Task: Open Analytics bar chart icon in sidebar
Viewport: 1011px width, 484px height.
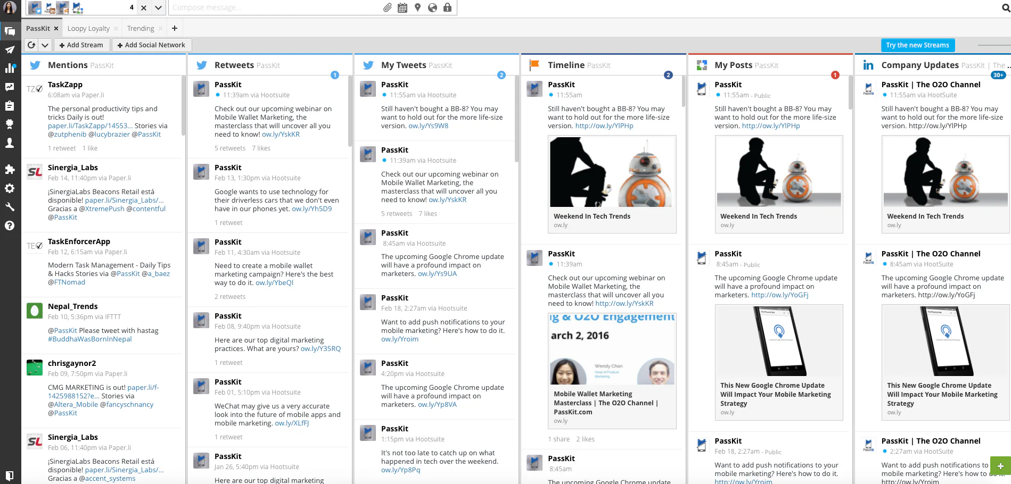Action: 10,68
